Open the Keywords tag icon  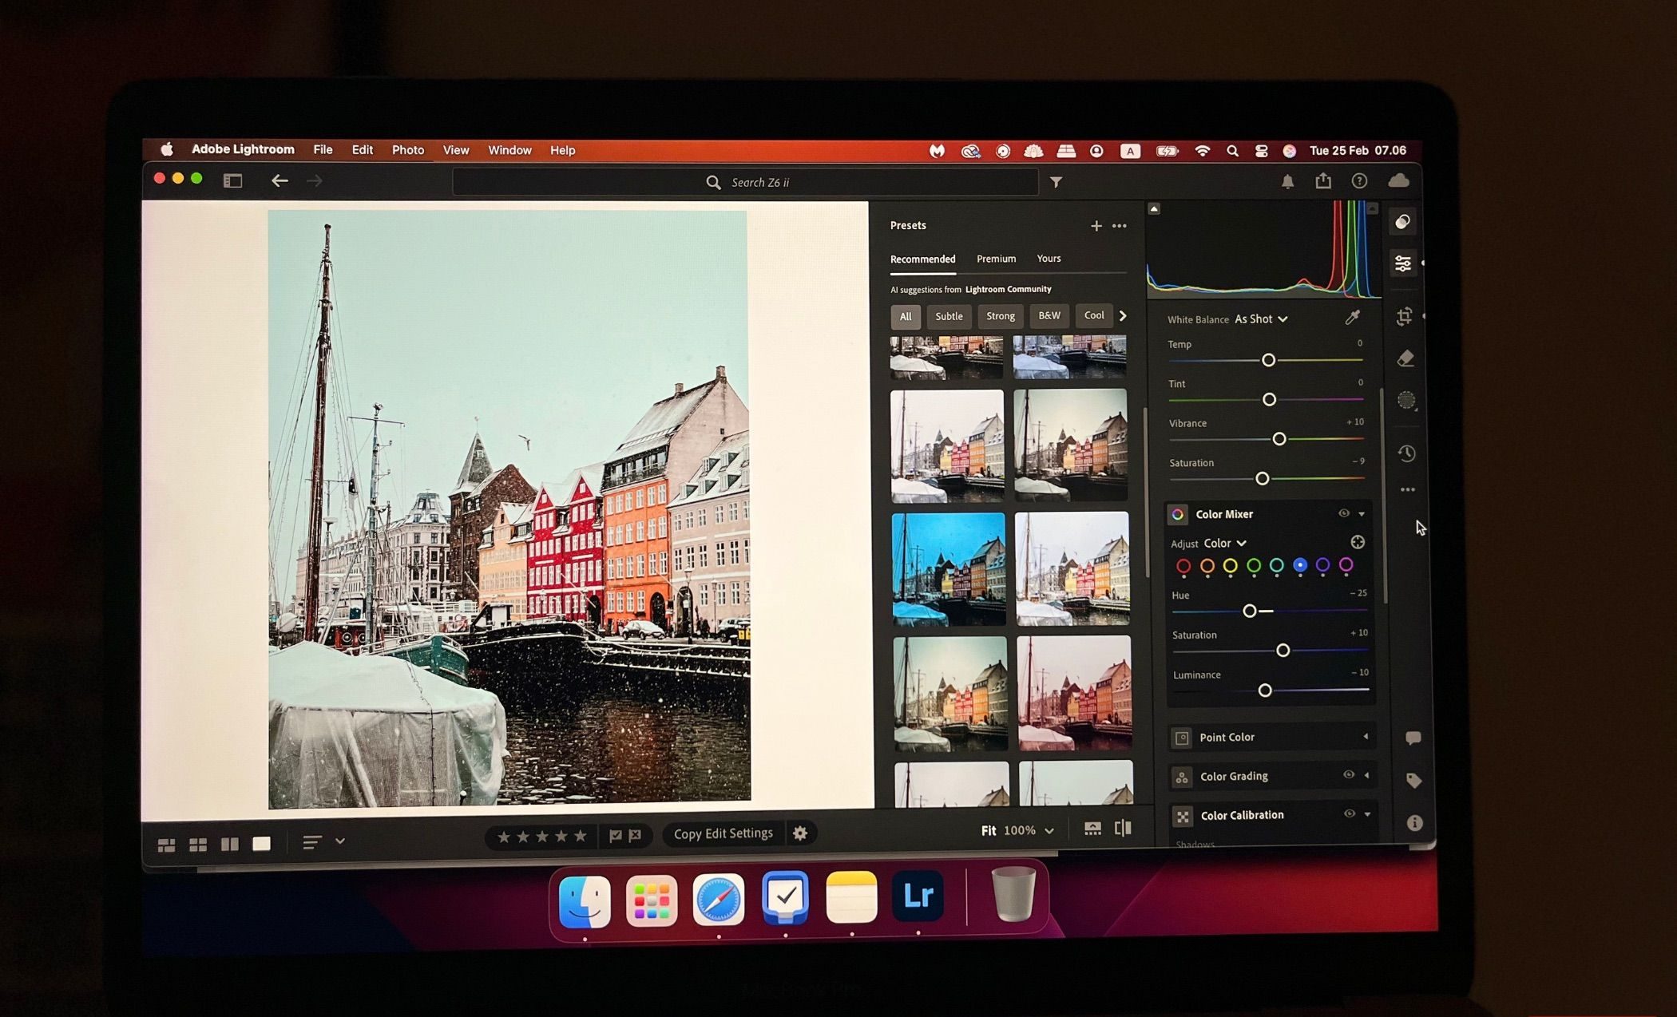tap(1413, 780)
